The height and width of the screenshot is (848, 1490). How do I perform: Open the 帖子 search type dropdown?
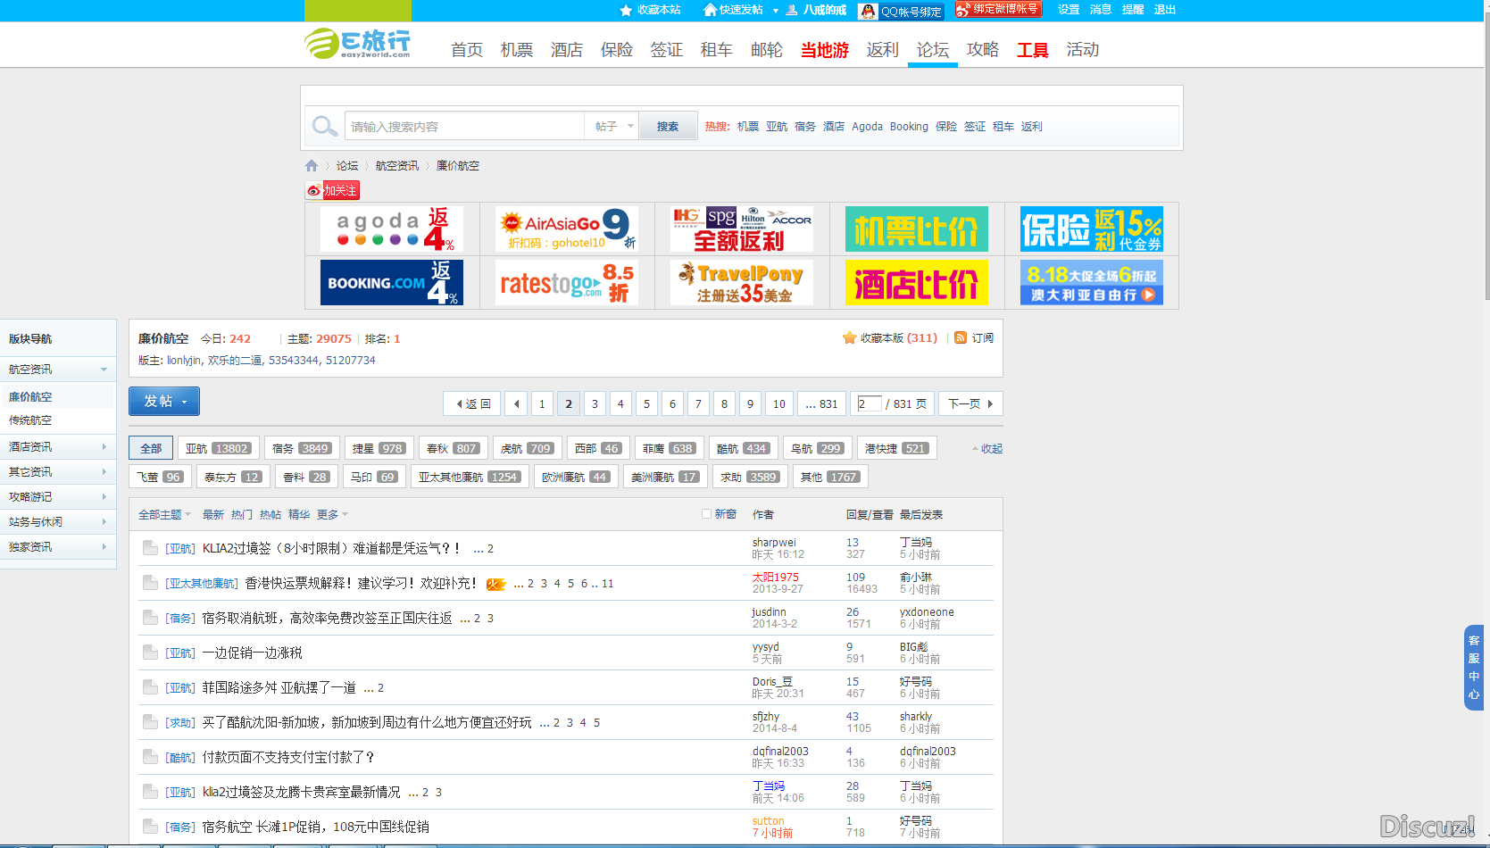612,126
